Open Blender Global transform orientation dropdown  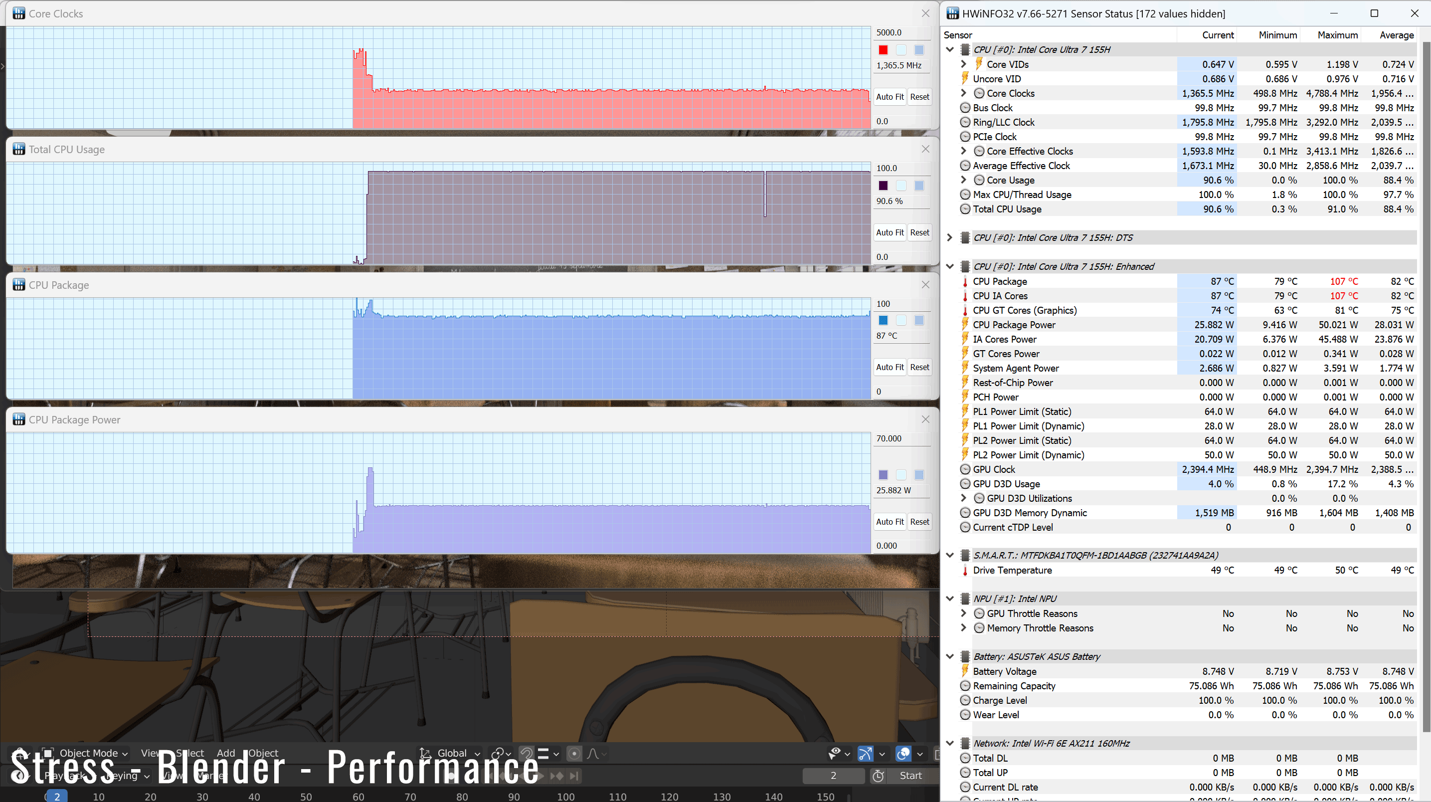[450, 753]
